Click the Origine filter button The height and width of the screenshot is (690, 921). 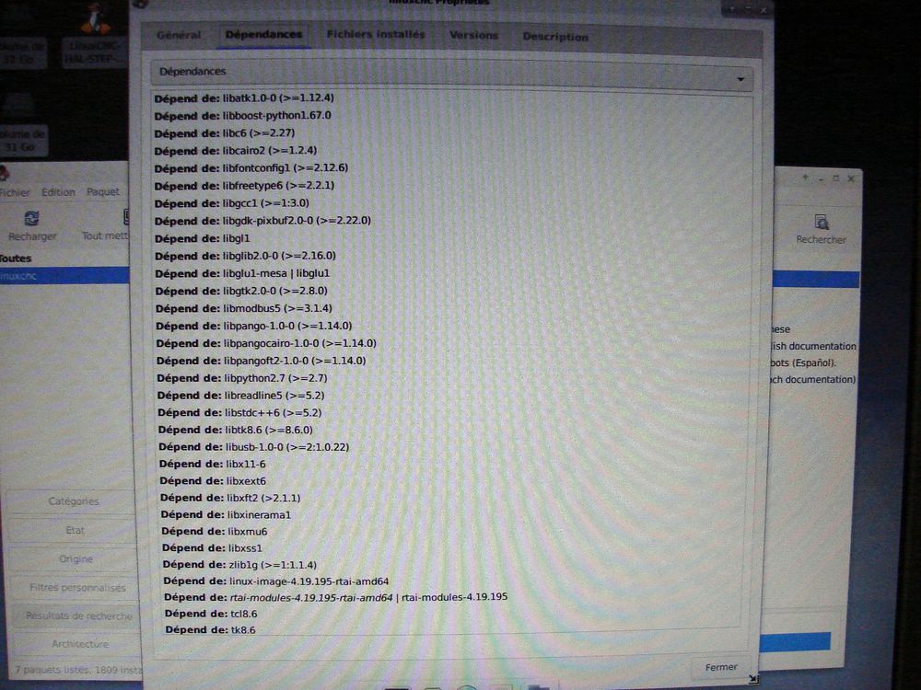(76, 558)
